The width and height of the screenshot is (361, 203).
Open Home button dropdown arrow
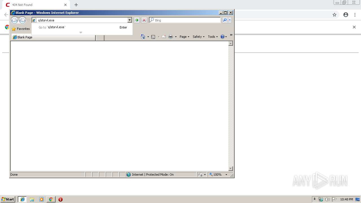[x=148, y=37]
